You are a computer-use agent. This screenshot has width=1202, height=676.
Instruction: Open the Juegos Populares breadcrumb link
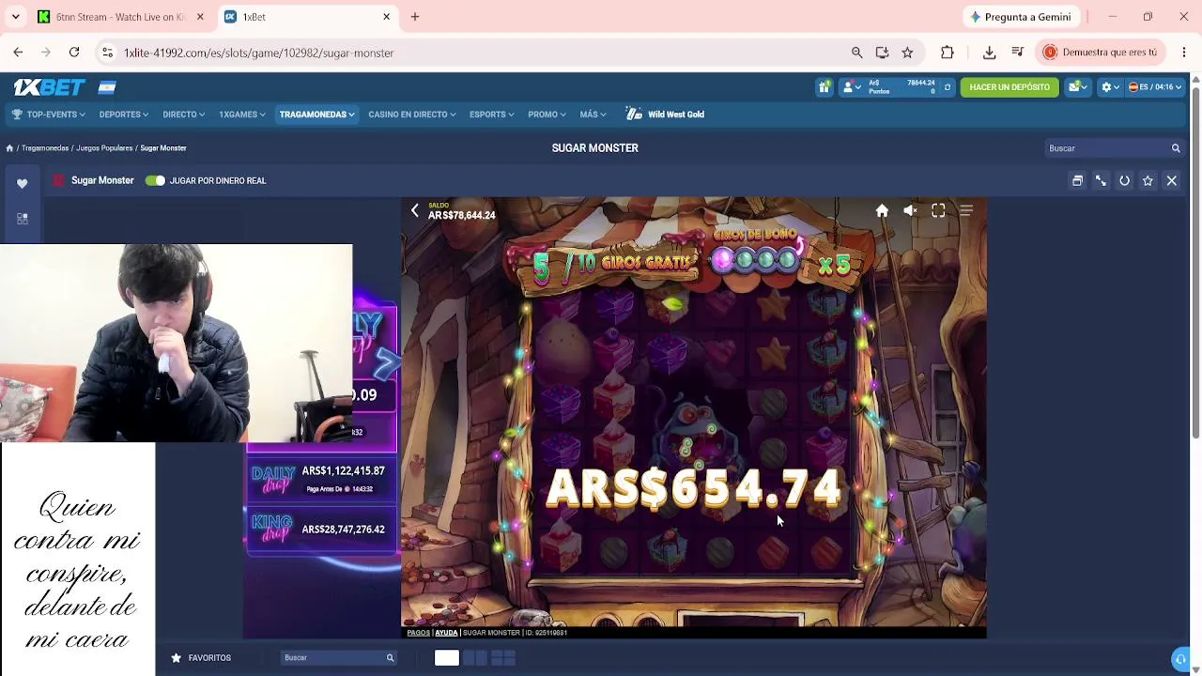[x=104, y=148]
